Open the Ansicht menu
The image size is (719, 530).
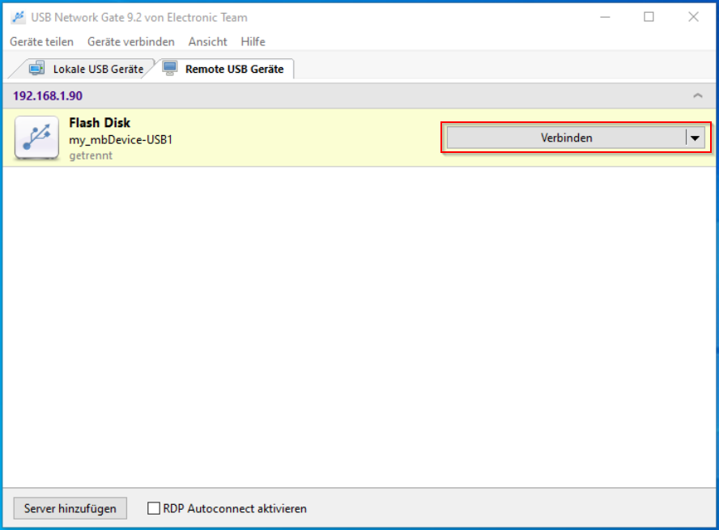pos(208,42)
